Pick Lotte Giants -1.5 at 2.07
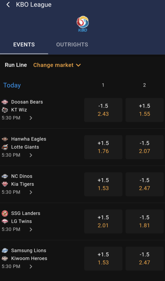Image resolution: width=165 pixels, height=281 pixels. (144, 147)
